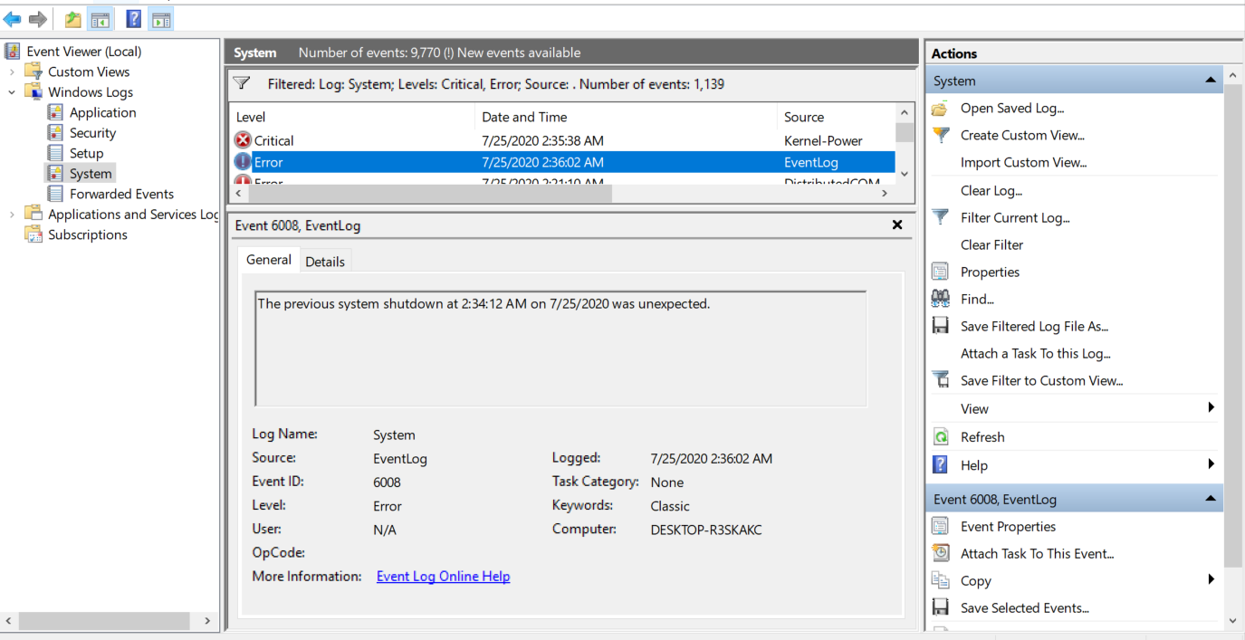The image size is (1245, 640).
Task: Click Save Filtered Log File As
Action: [1034, 326]
